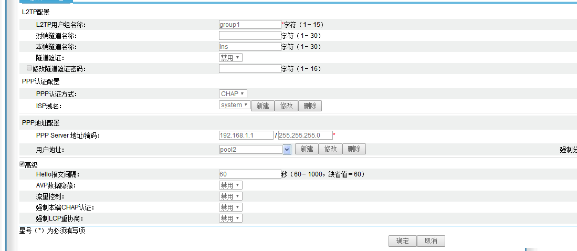Viewport: 577px width, 251px height.
Task: Open the 隧道验证 dropdown
Action: (x=230, y=58)
